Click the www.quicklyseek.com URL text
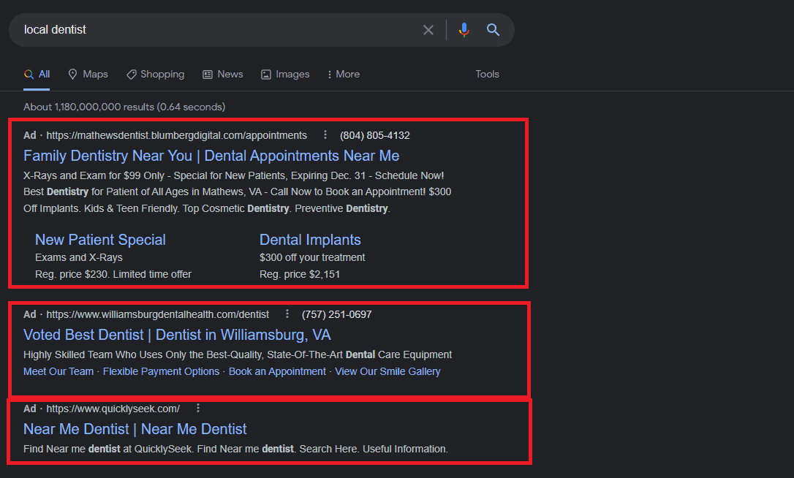The height and width of the screenshot is (478, 794). click(113, 409)
